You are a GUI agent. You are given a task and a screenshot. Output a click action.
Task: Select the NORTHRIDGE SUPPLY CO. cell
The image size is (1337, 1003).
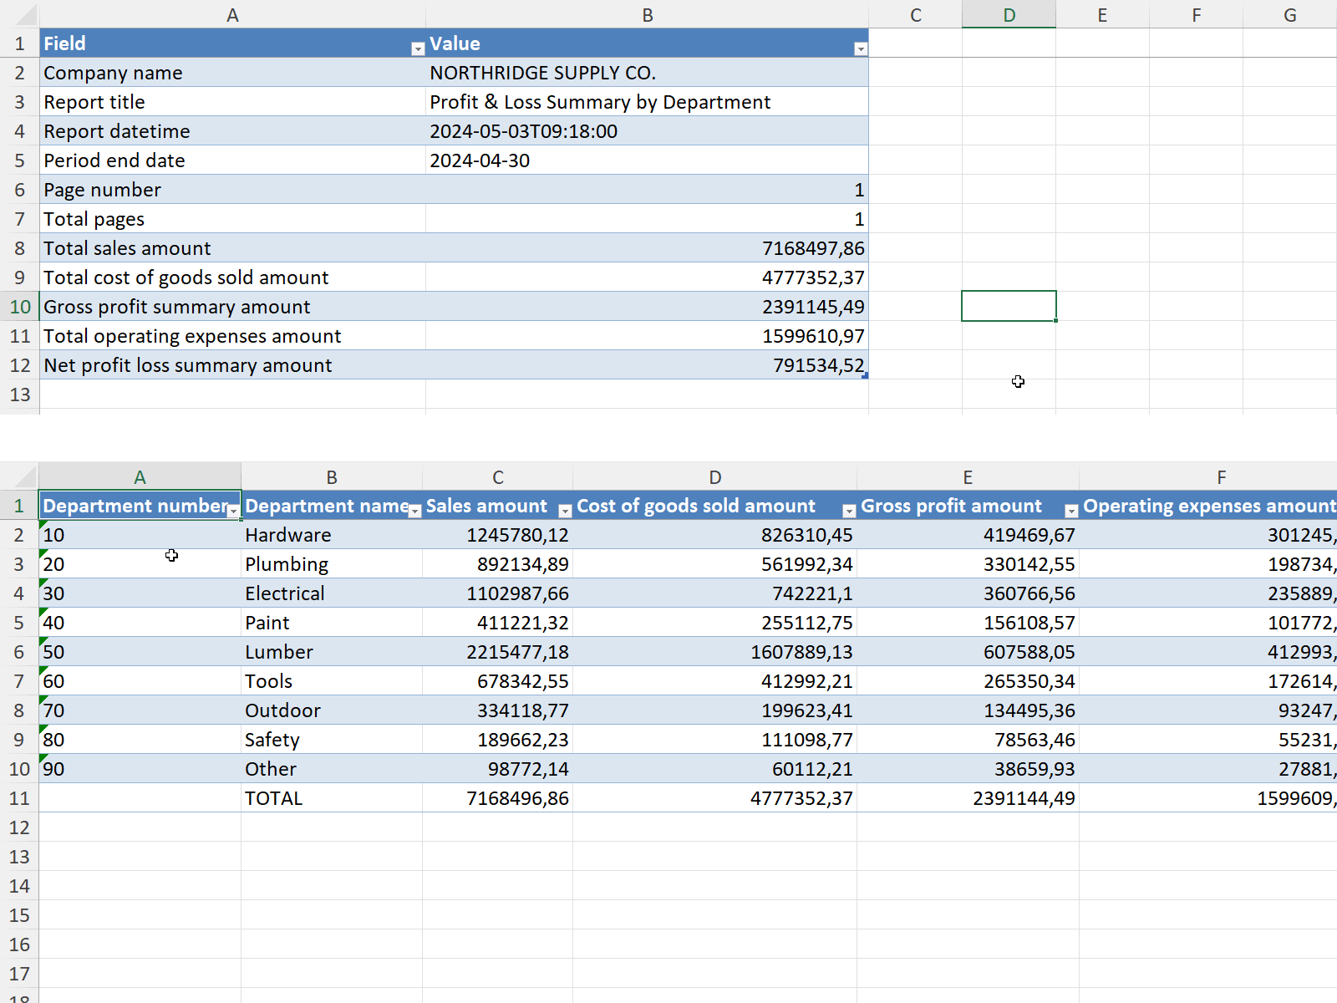coord(647,73)
